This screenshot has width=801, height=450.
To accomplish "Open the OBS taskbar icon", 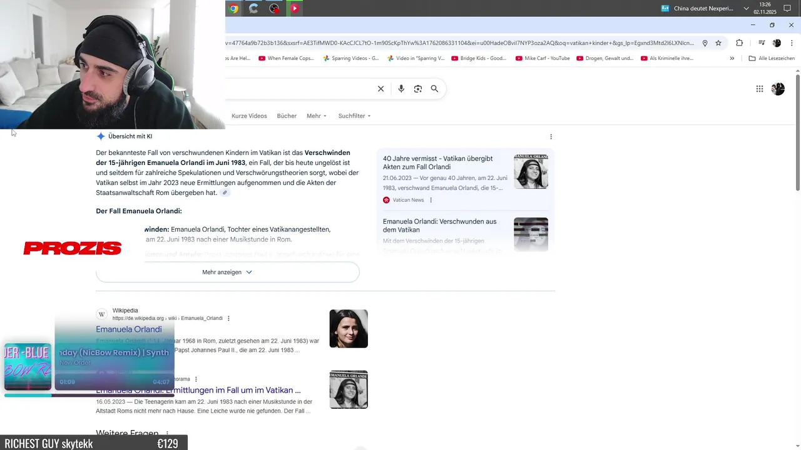I will 274,8.
